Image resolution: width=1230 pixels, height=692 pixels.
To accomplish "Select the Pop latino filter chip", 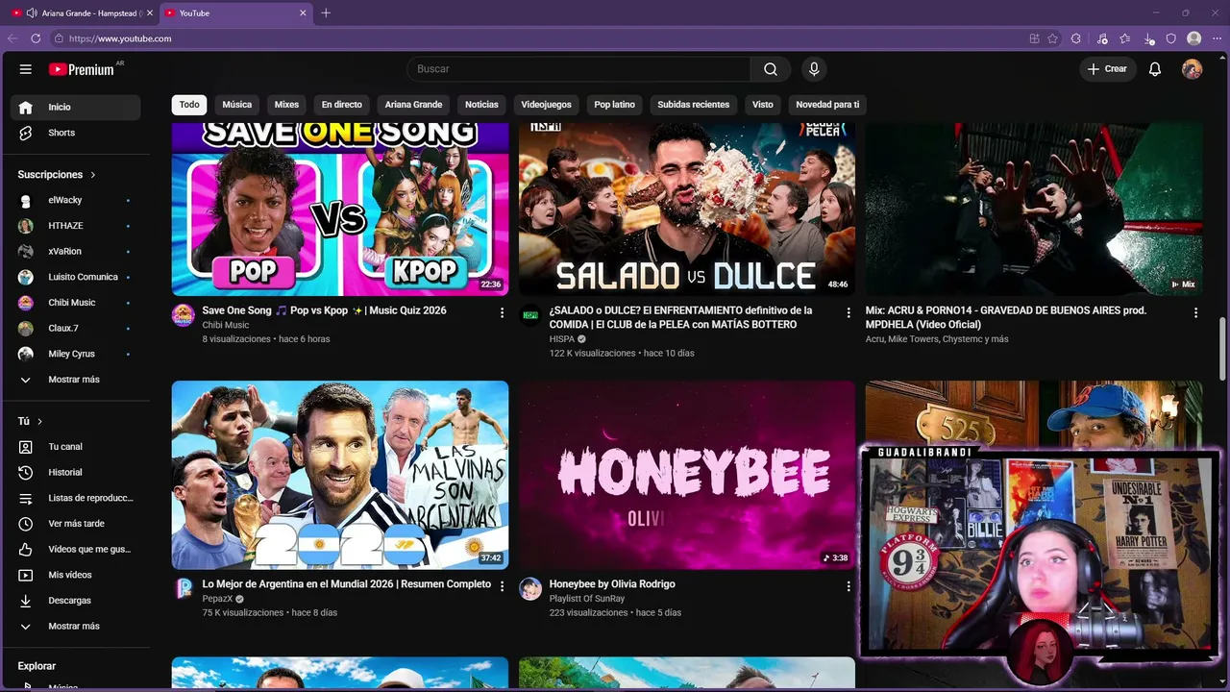I will point(614,105).
